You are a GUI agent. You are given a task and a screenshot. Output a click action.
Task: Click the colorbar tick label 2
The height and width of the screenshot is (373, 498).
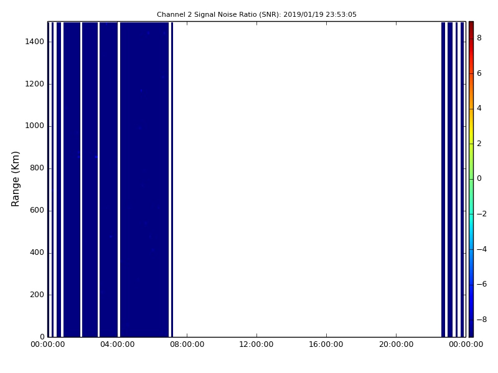[x=479, y=144]
